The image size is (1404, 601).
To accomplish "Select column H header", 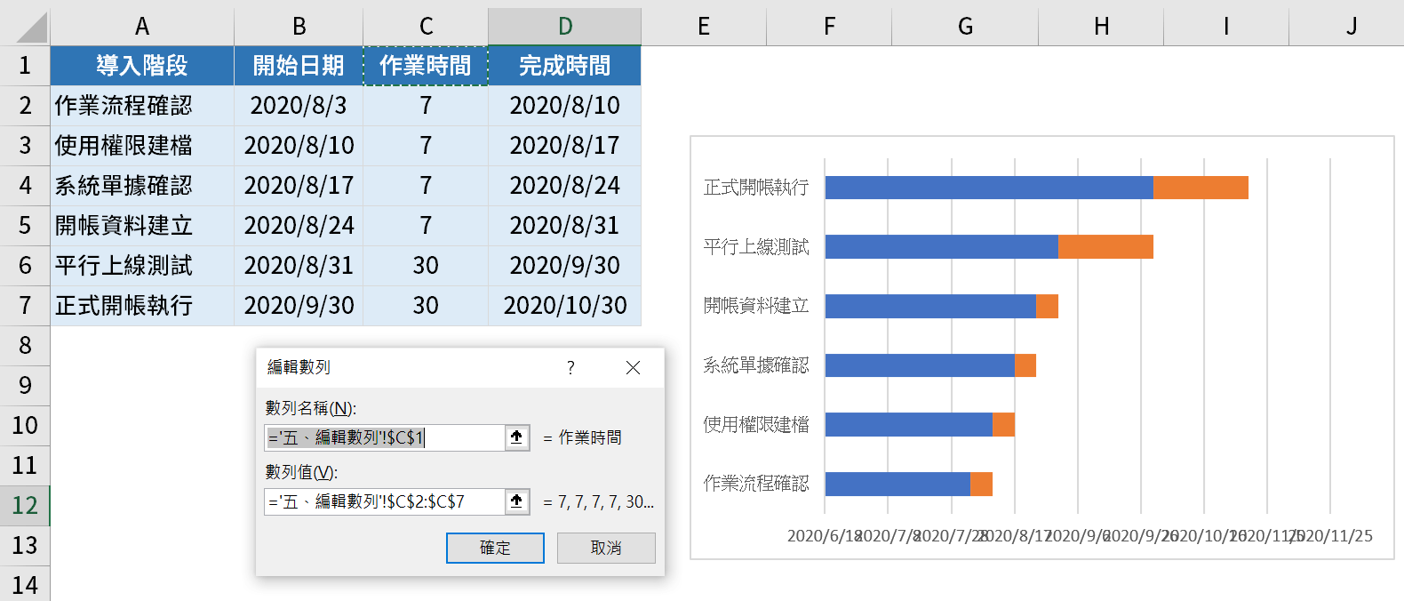I will point(1101,27).
